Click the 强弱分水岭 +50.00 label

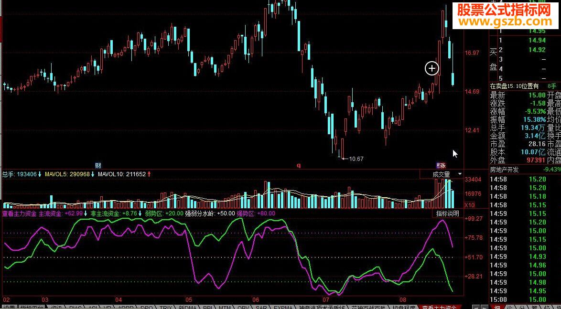pyautogui.click(x=210, y=213)
